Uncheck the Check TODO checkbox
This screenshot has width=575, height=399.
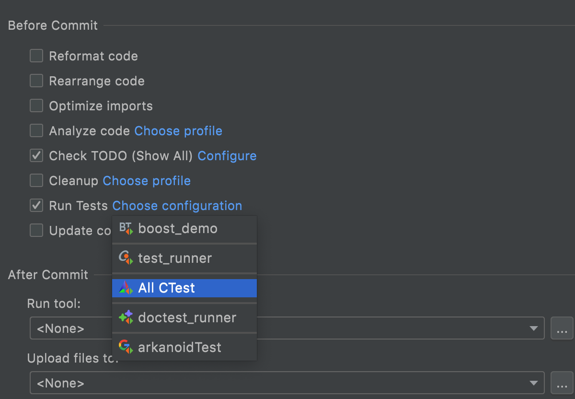pos(36,156)
